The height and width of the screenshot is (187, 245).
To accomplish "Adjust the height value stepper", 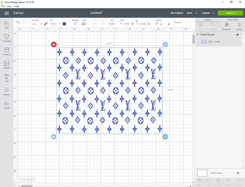I will pos(149,24).
